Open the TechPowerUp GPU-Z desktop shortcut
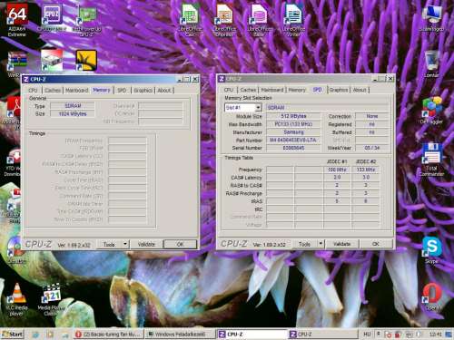The width and height of the screenshot is (454, 340). 87,20
